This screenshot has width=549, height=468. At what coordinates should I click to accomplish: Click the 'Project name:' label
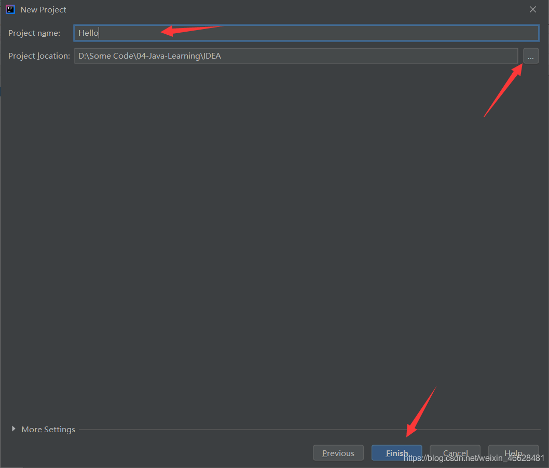tap(34, 33)
